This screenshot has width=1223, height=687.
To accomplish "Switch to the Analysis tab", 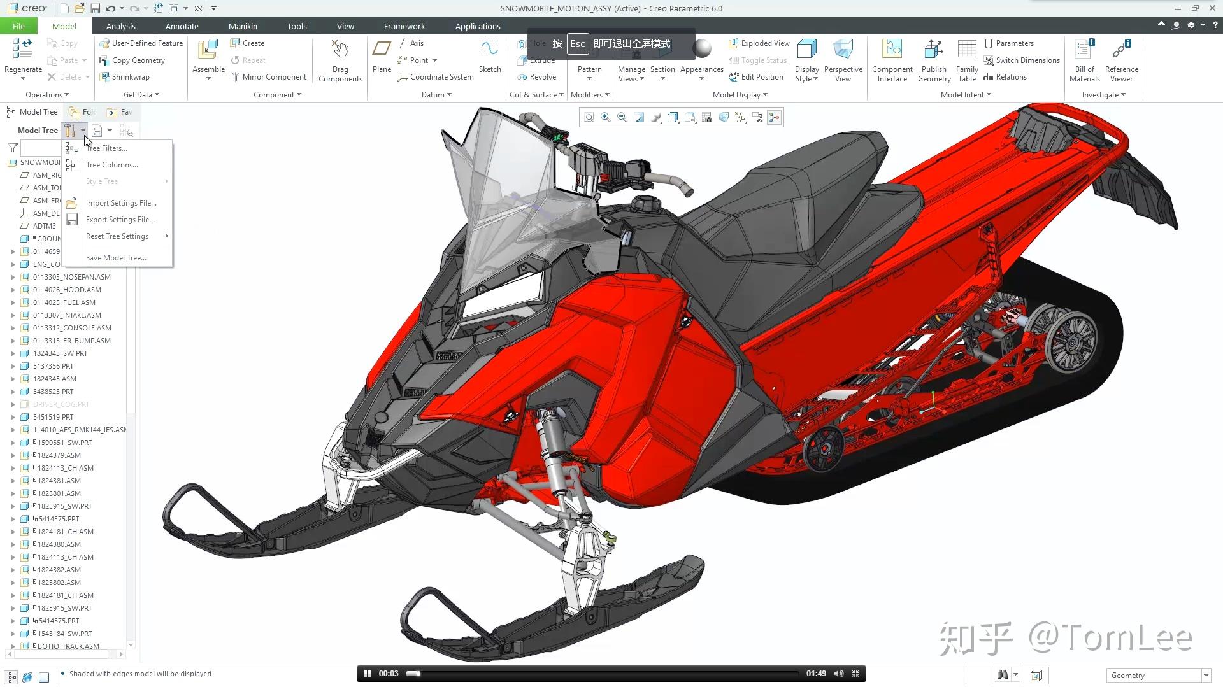I will [120, 26].
